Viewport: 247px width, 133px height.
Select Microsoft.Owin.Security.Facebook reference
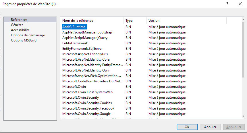(x=88, y=108)
